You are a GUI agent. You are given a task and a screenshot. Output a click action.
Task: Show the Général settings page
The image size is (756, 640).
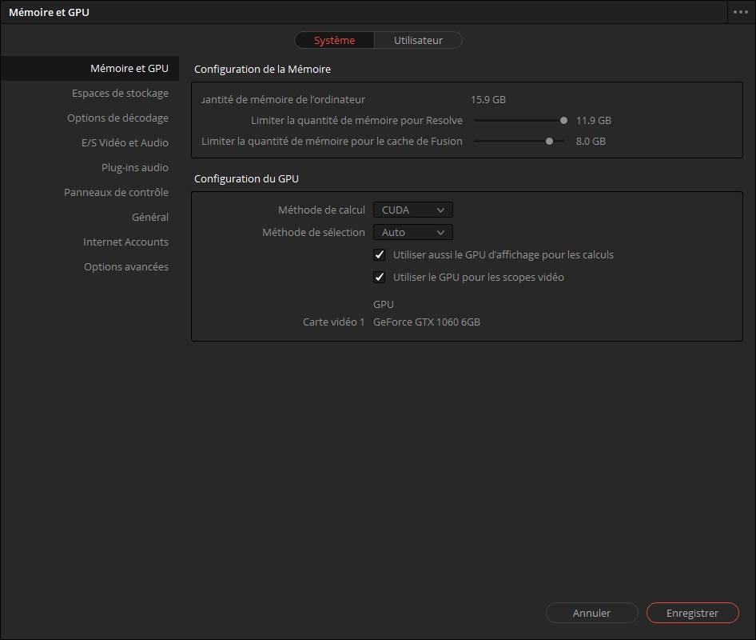(x=149, y=218)
